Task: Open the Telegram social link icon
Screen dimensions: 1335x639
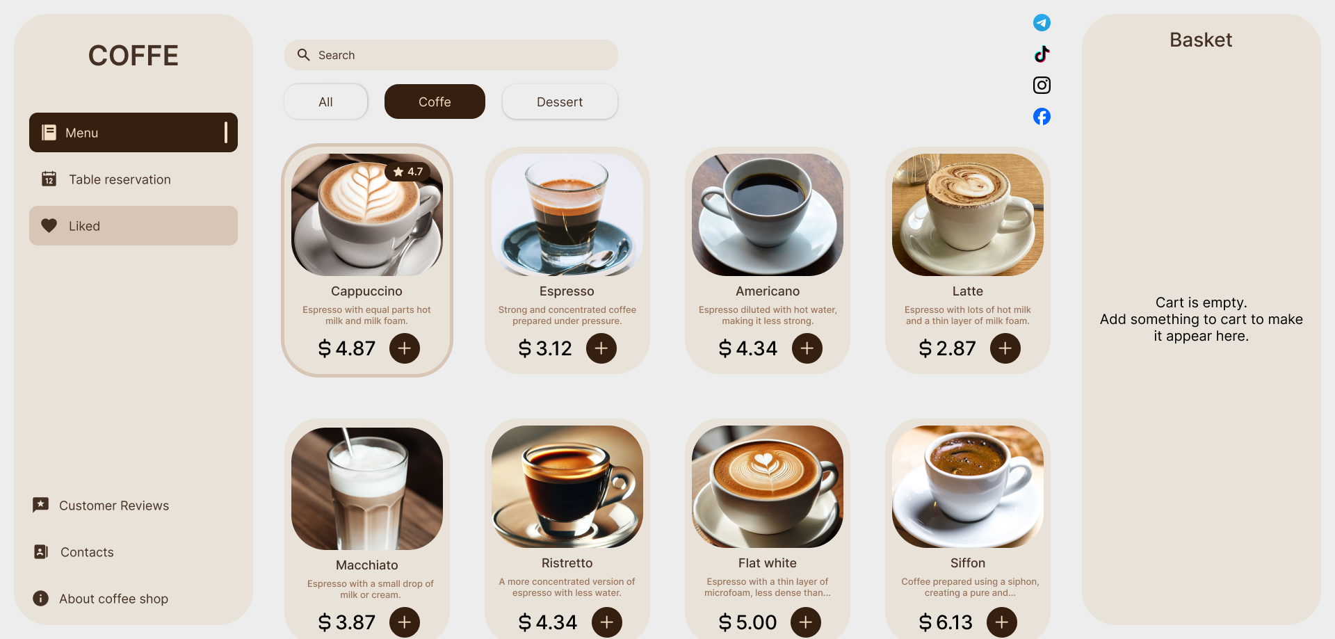Action: point(1042,23)
